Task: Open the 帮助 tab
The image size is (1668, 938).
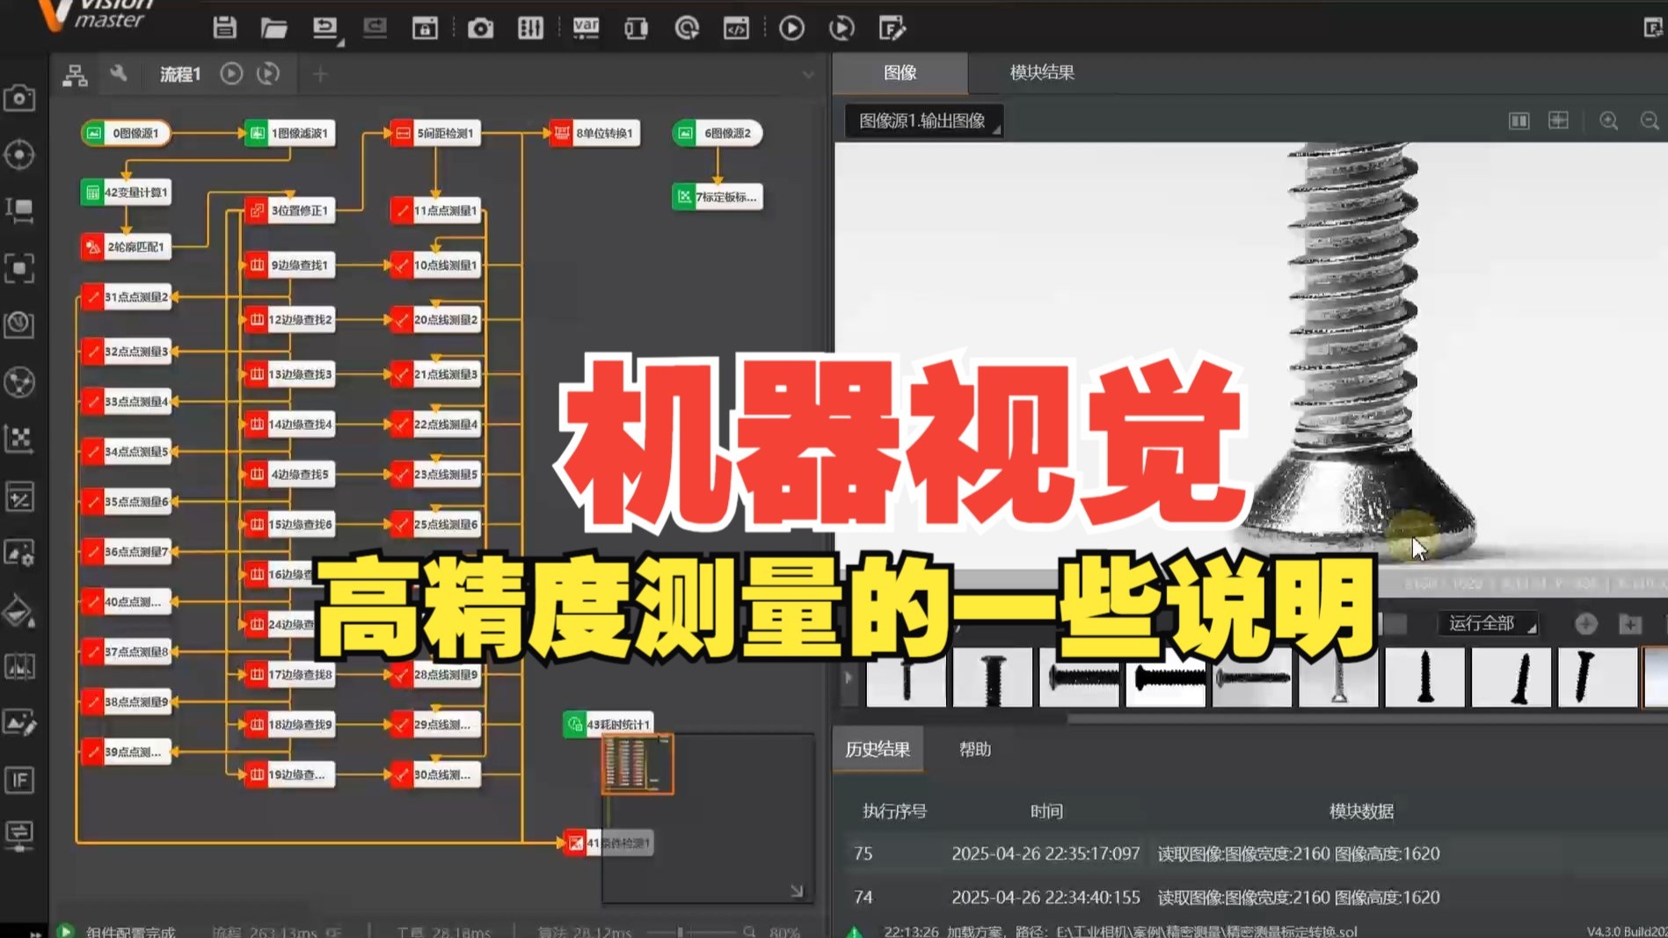Action: coord(975,749)
